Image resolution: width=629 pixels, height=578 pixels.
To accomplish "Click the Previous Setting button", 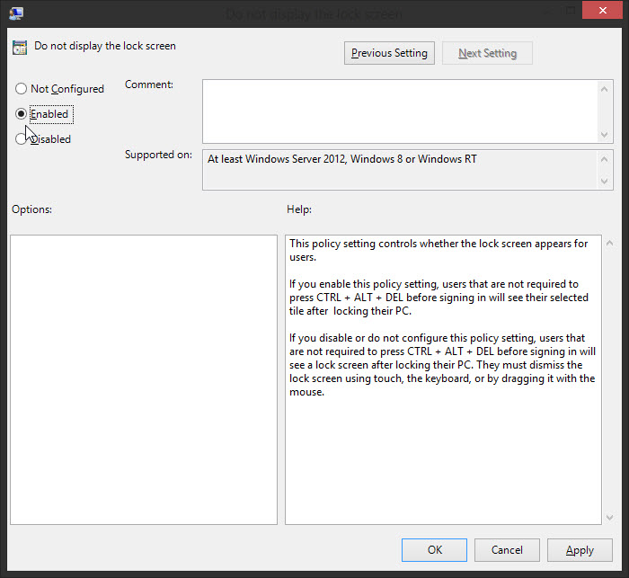I will tap(389, 53).
